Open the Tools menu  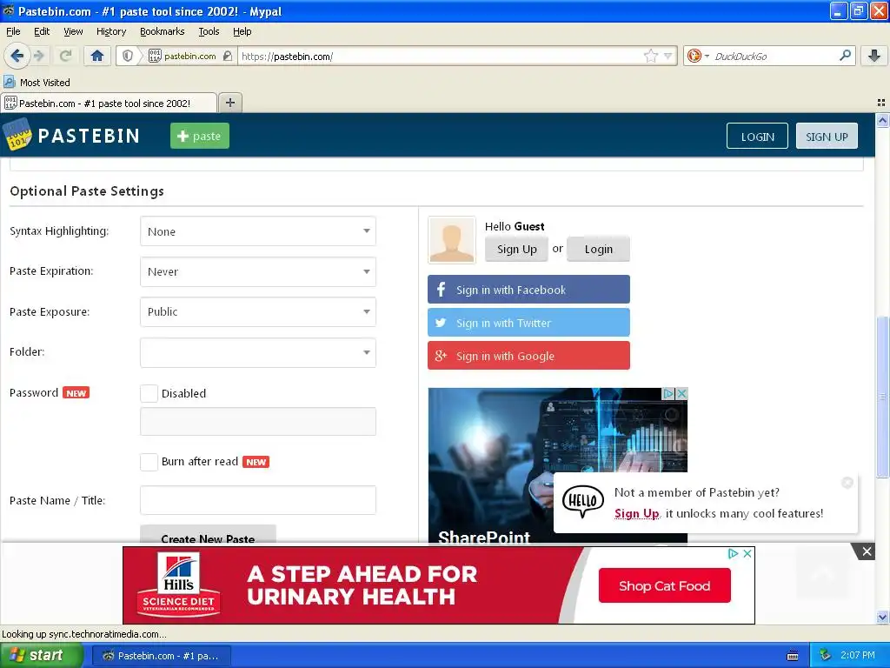point(209,31)
